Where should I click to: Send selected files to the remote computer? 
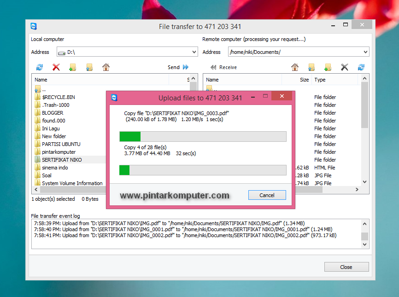[178, 67]
